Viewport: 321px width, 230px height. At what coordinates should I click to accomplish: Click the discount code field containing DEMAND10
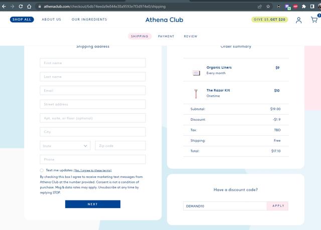pos(225,206)
